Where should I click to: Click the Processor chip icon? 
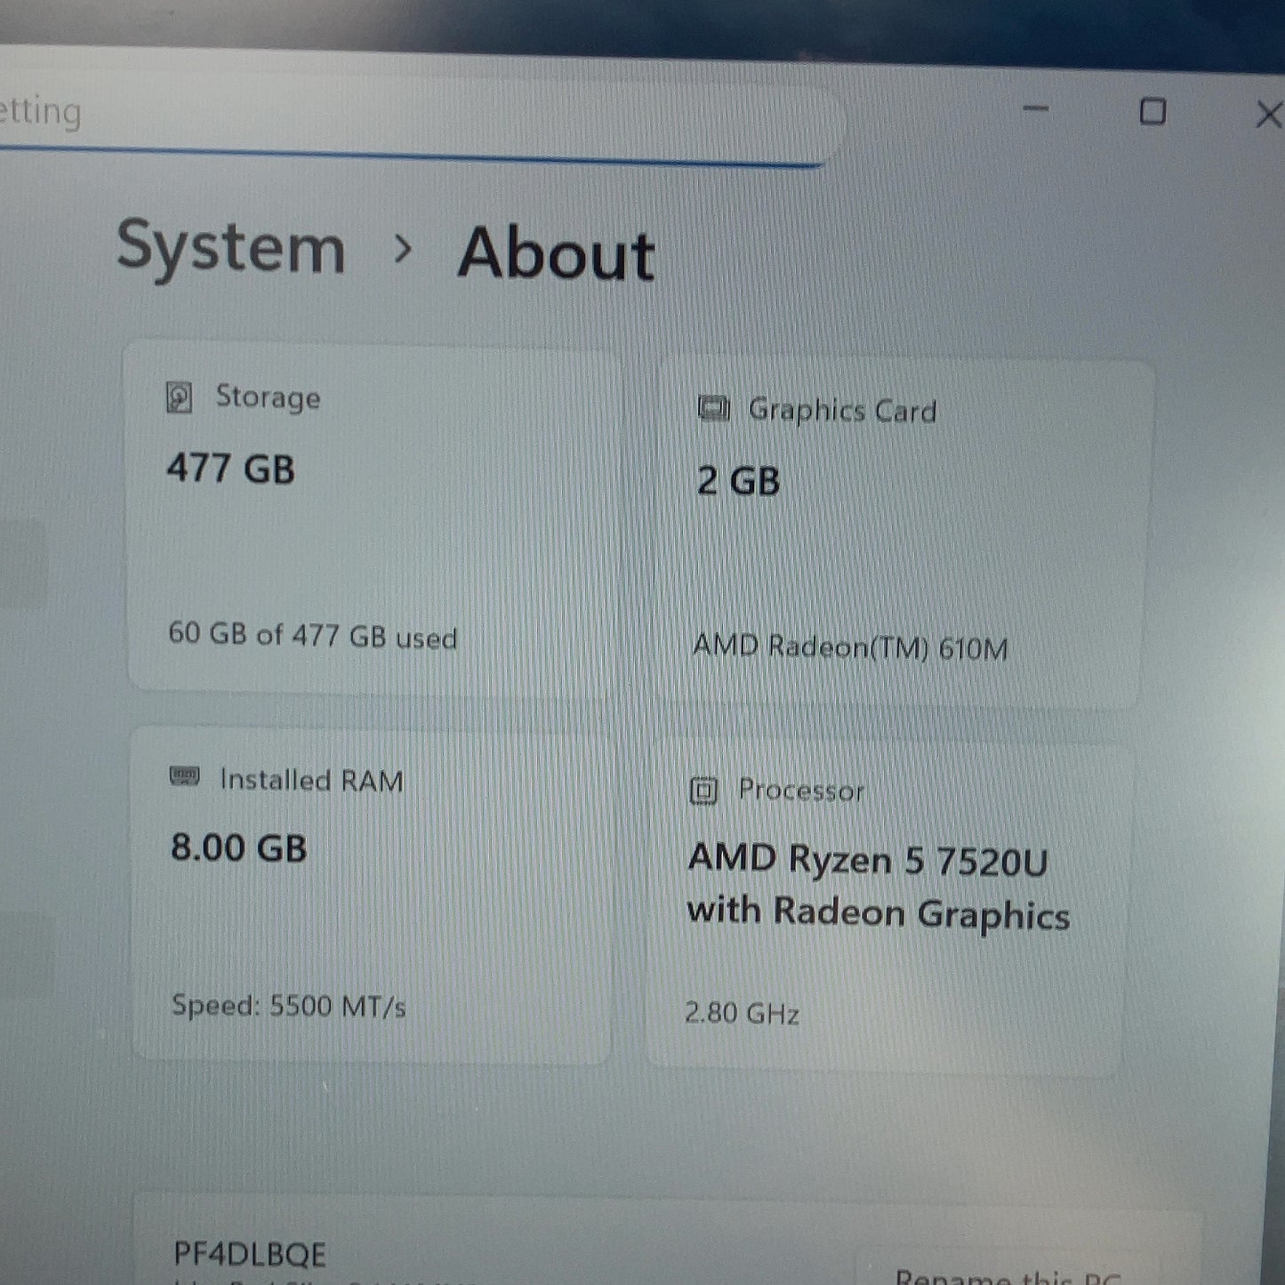[703, 790]
